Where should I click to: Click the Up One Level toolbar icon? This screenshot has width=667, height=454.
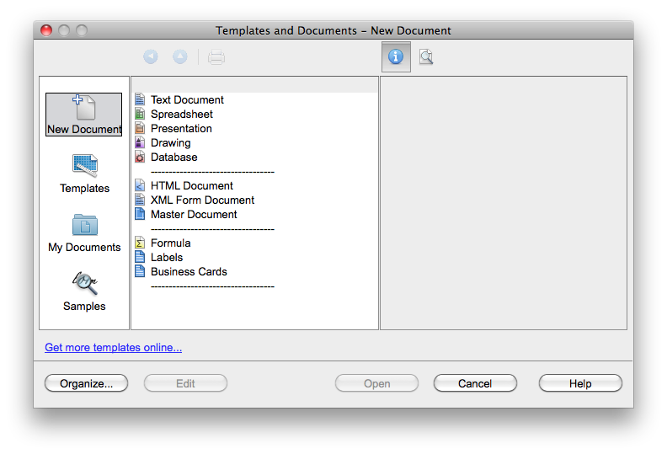[180, 56]
